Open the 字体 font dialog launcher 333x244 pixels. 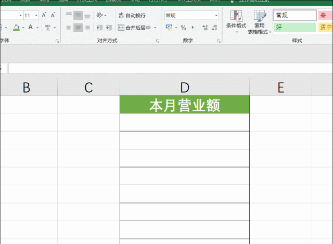click(x=57, y=41)
